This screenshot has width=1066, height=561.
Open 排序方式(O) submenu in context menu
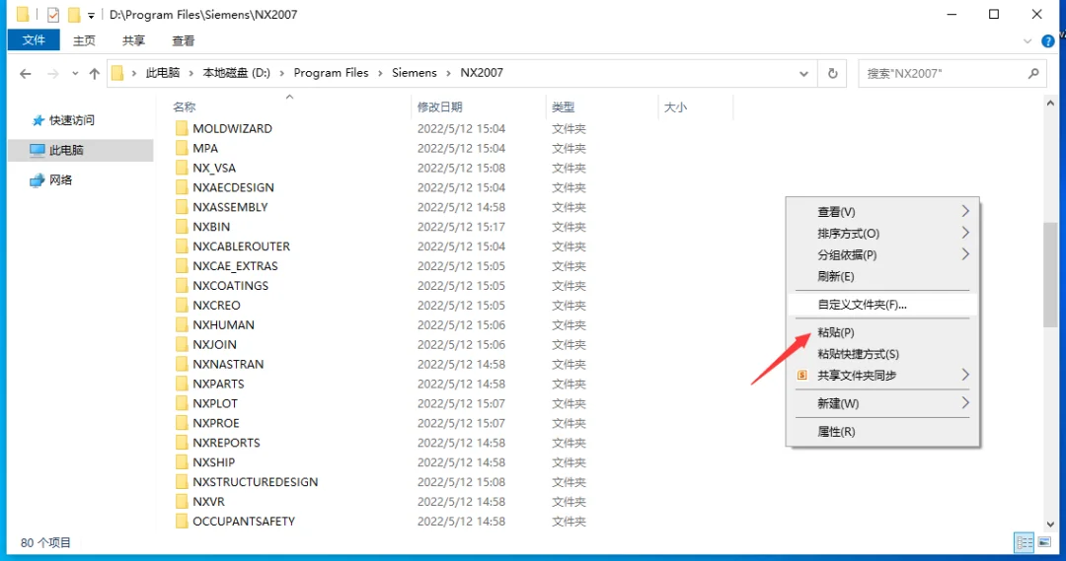click(882, 233)
